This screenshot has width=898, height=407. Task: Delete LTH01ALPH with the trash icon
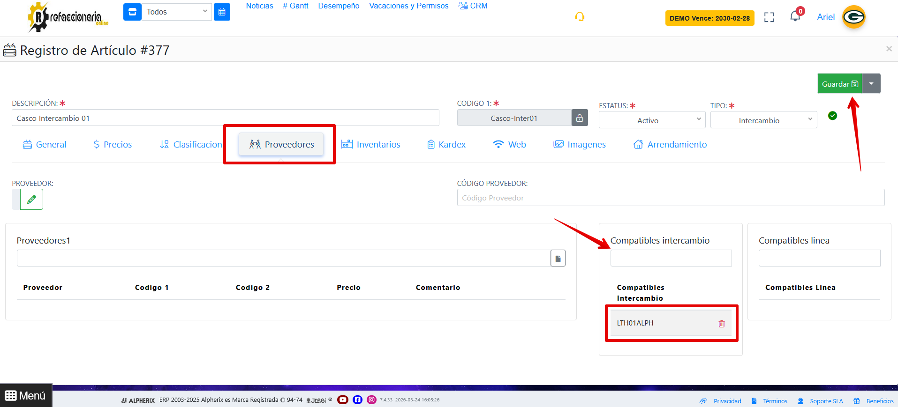(721, 324)
